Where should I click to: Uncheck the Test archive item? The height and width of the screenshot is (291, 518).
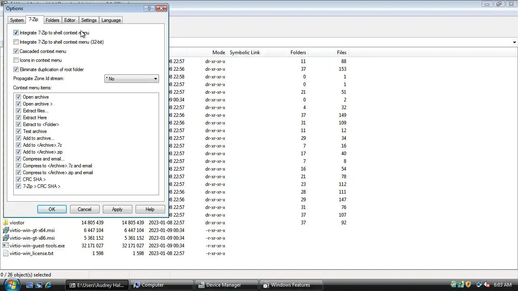(18, 131)
